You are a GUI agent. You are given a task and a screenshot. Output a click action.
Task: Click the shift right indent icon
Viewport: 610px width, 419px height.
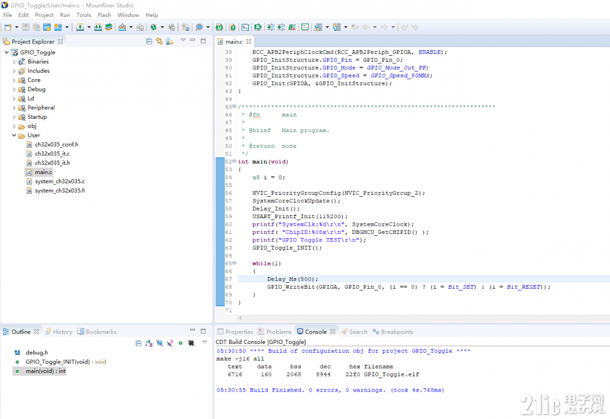click(x=271, y=27)
